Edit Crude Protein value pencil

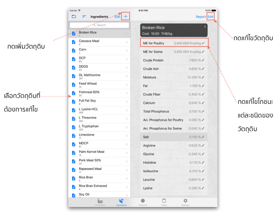click(x=203, y=60)
